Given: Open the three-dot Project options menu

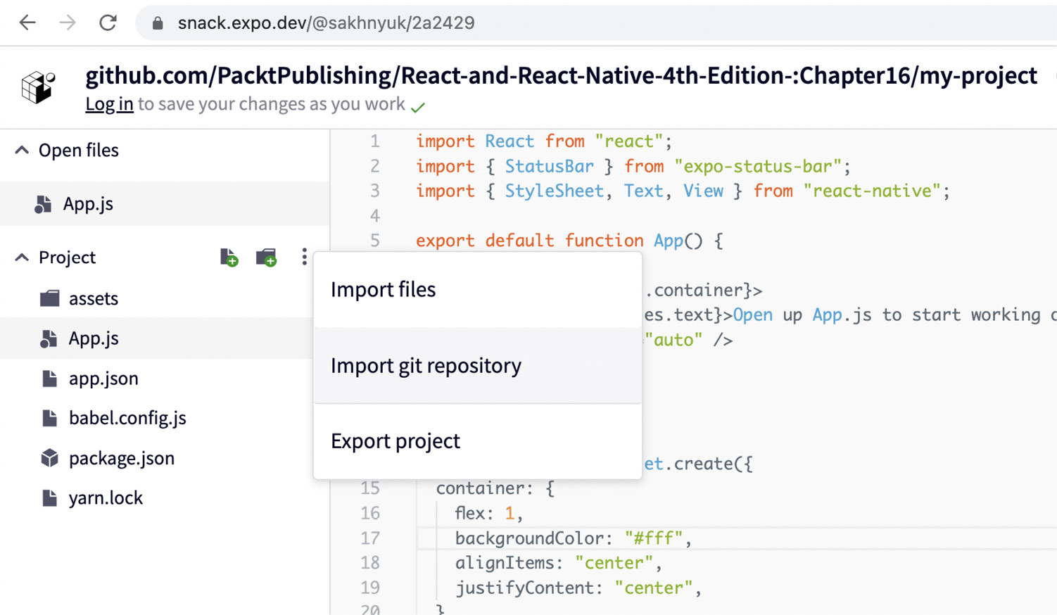Looking at the screenshot, I should click(x=304, y=258).
